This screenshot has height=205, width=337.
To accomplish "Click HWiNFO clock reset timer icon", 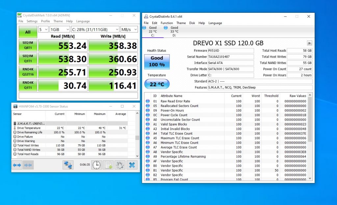I will click(x=96, y=165).
